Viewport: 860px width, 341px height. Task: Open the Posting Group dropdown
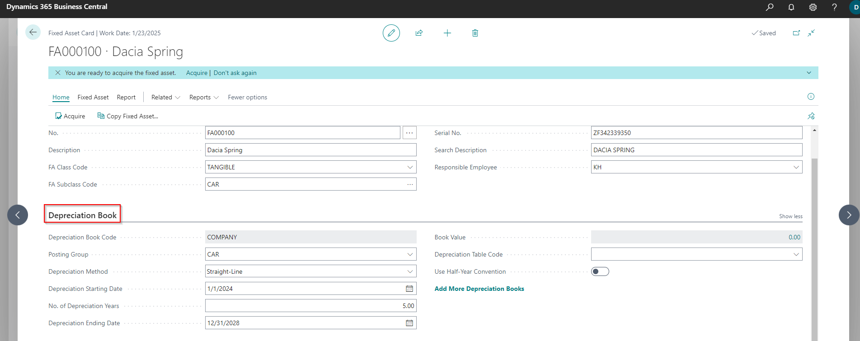coord(410,254)
